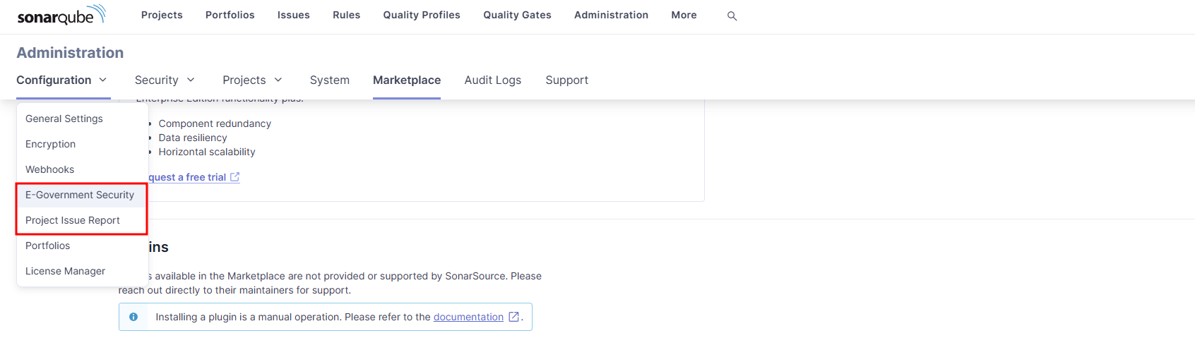This screenshot has width=1195, height=338.
Task: Select Project Issue Report menu entry
Action: click(73, 220)
